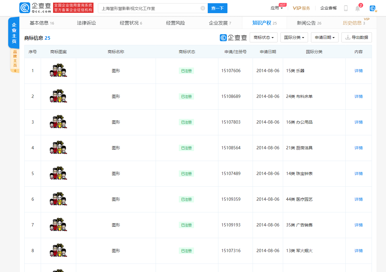The width and height of the screenshot is (386, 272).
Task: Click the mobile app icon in the header
Action: coord(346,8)
